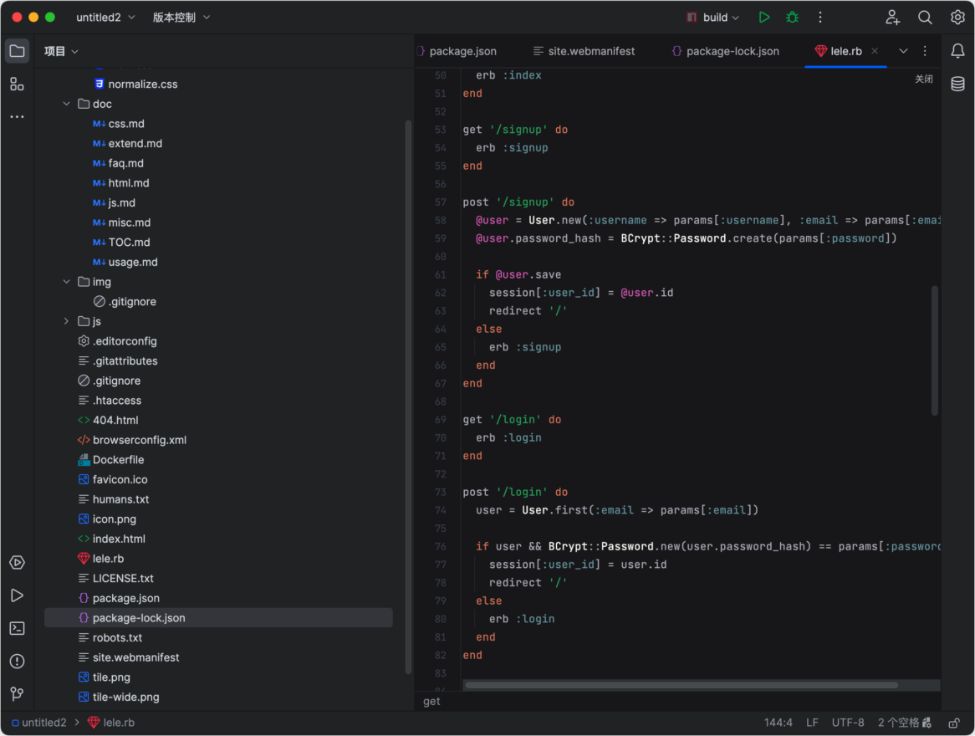Select robots.txt file
The image size is (975, 736).
click(110, 637)
